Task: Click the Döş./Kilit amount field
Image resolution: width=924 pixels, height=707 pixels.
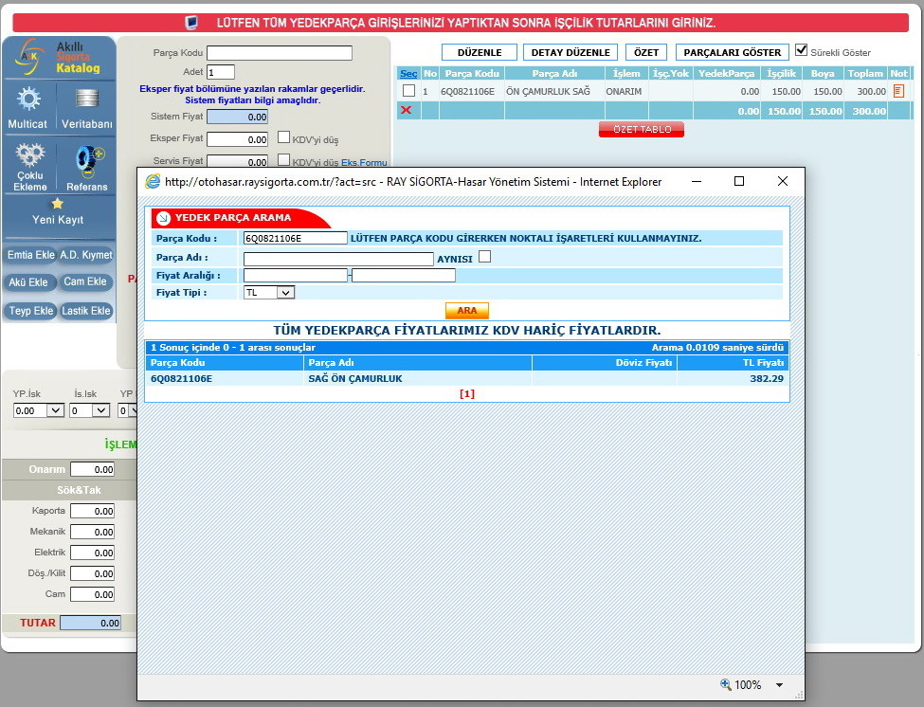Action: [93, 573]
